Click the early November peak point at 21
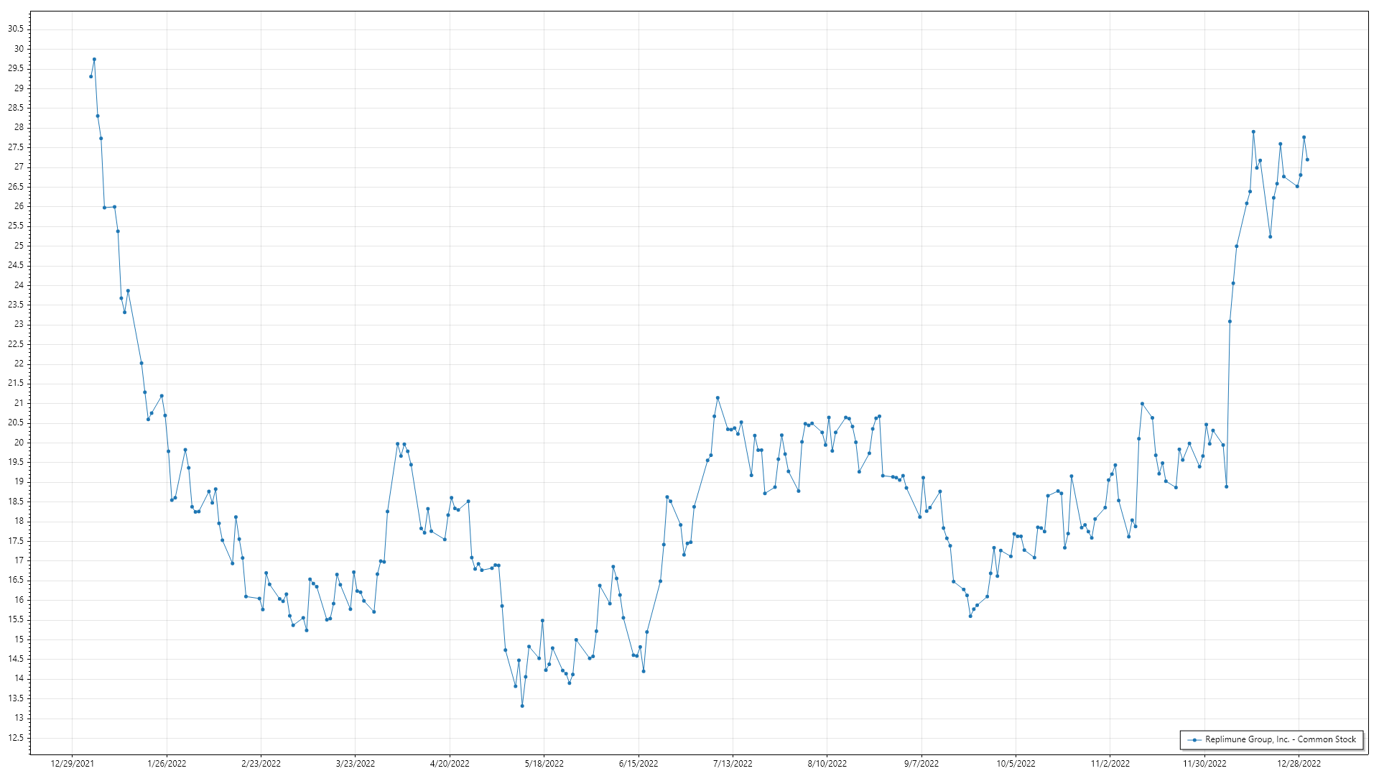Image resolution: width=1379 pixels, height=776 pixels. click(x=1142, y=404)
